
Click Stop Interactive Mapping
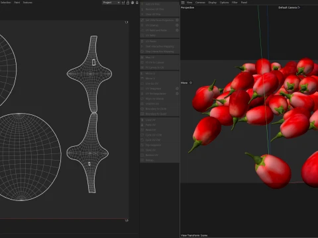[x=160, y=52]
